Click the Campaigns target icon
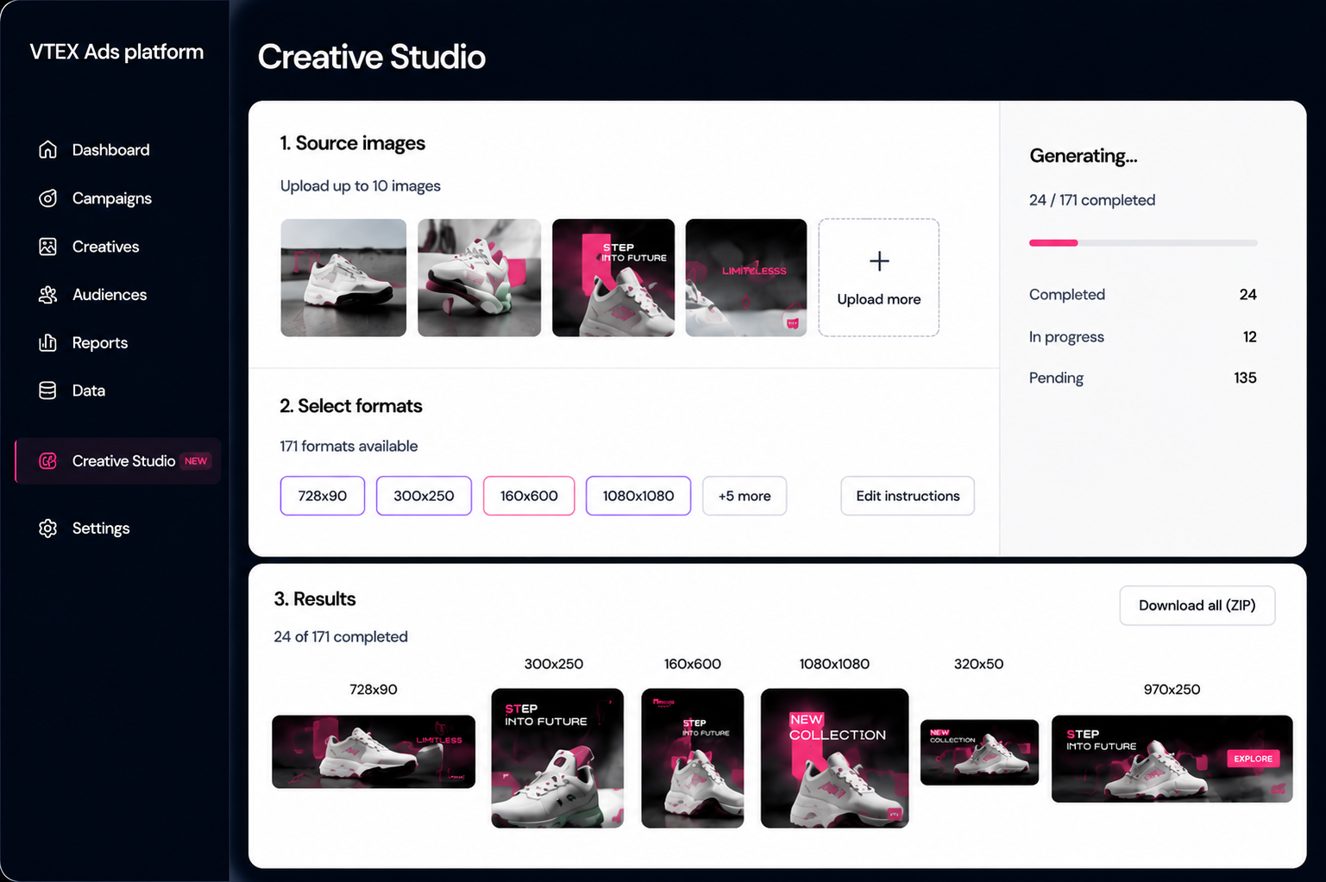This screenshot has width=1326, height=882. (48, 197)
